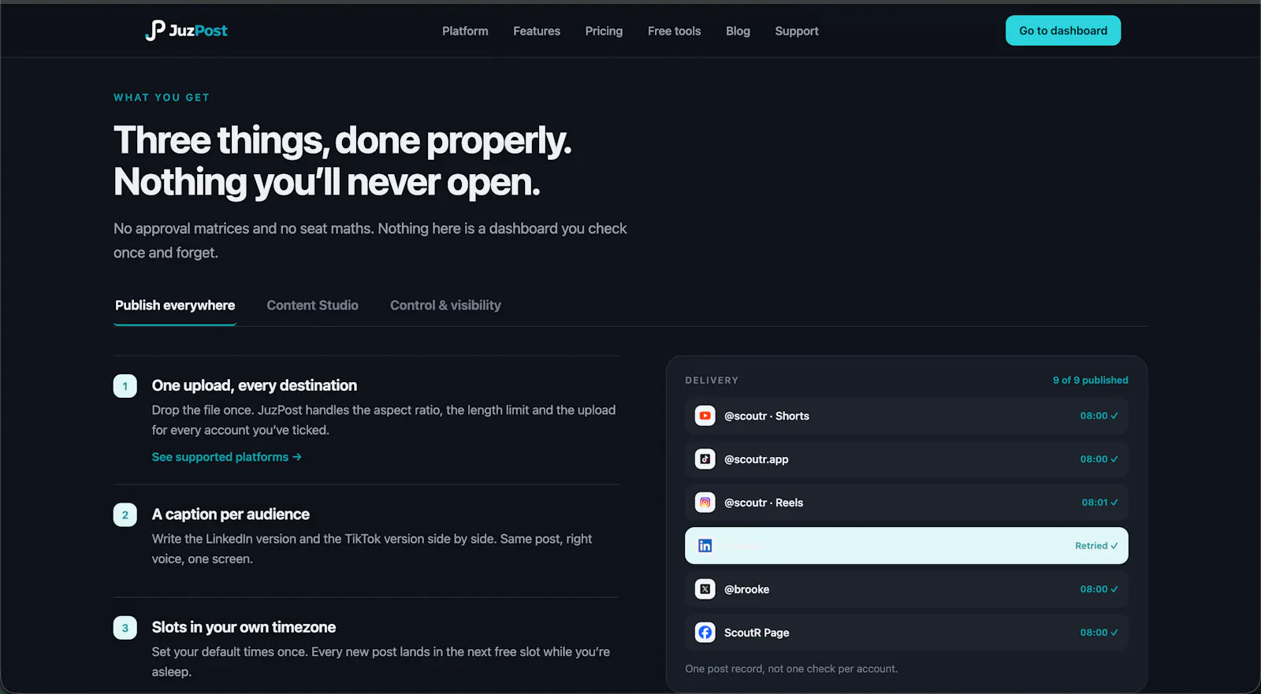
Task: Click the '9 of 9 published' status
Action: 1091,380
